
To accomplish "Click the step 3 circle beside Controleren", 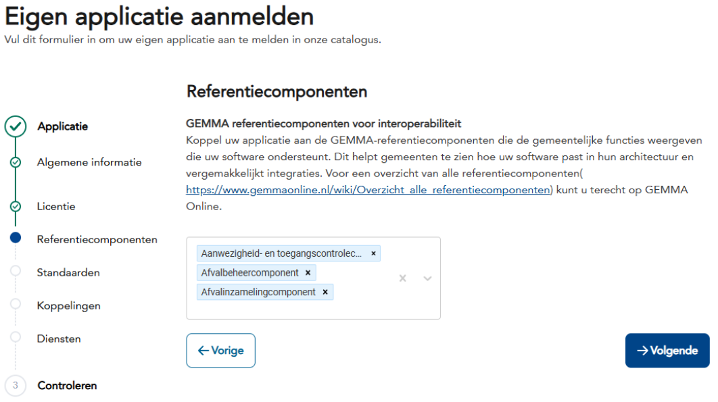I will click(16, 385).
